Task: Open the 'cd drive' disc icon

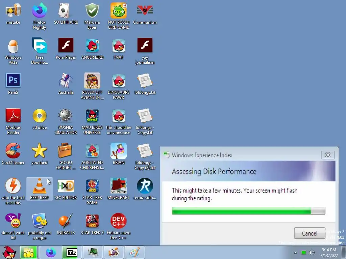Action: 39,119
